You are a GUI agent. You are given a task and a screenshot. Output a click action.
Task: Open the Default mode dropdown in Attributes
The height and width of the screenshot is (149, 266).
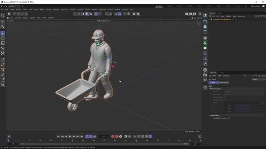tap(258, 79)
